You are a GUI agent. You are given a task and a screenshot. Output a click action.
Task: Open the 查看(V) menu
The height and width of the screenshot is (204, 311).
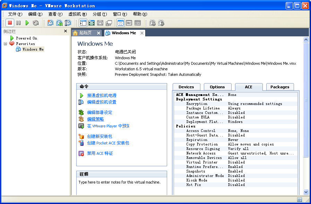click(x=55, y=14)
